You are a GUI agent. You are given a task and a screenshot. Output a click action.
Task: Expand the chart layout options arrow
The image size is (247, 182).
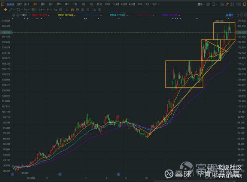click(216, 4)
